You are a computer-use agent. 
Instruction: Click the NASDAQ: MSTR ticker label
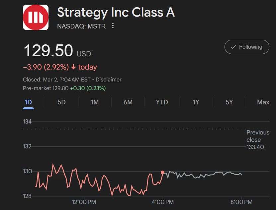pyautogui.click(x=81, y=26)
